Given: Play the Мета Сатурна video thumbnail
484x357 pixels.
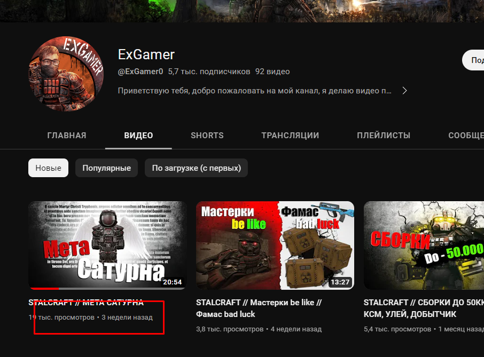Looking at the screenshot, I should [x=108, y=245].
